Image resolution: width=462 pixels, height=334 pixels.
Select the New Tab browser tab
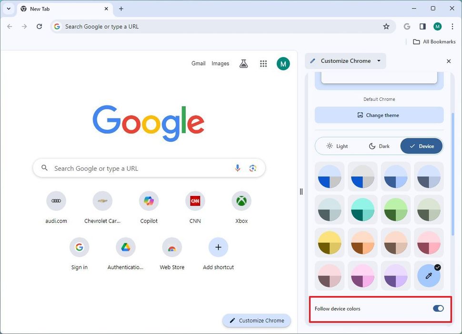coord(57,9)
